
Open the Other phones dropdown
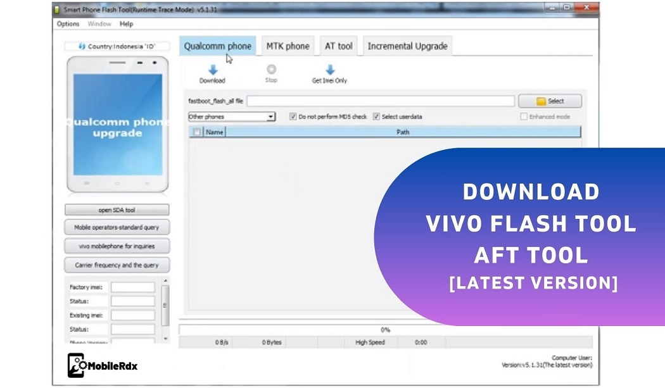(x=271, y=116)
